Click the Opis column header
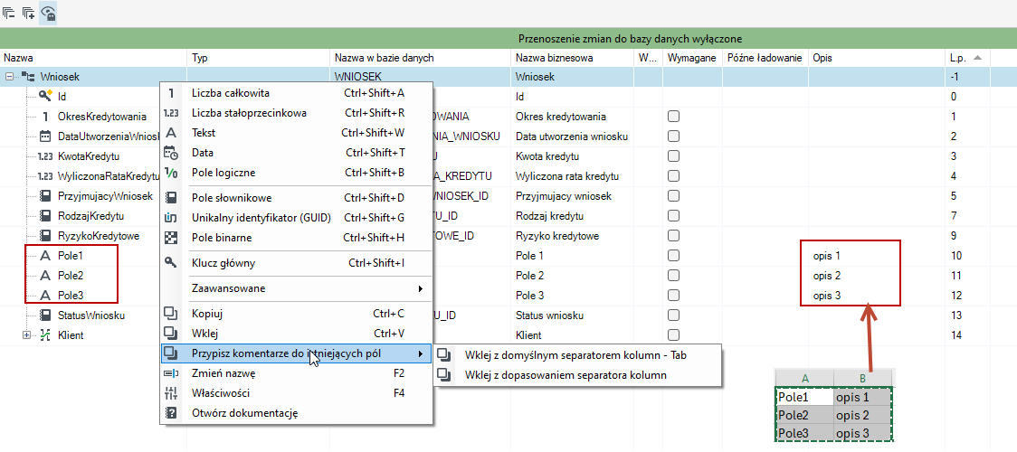Viewport: 1017px width, 452px height. click(879, 58)
